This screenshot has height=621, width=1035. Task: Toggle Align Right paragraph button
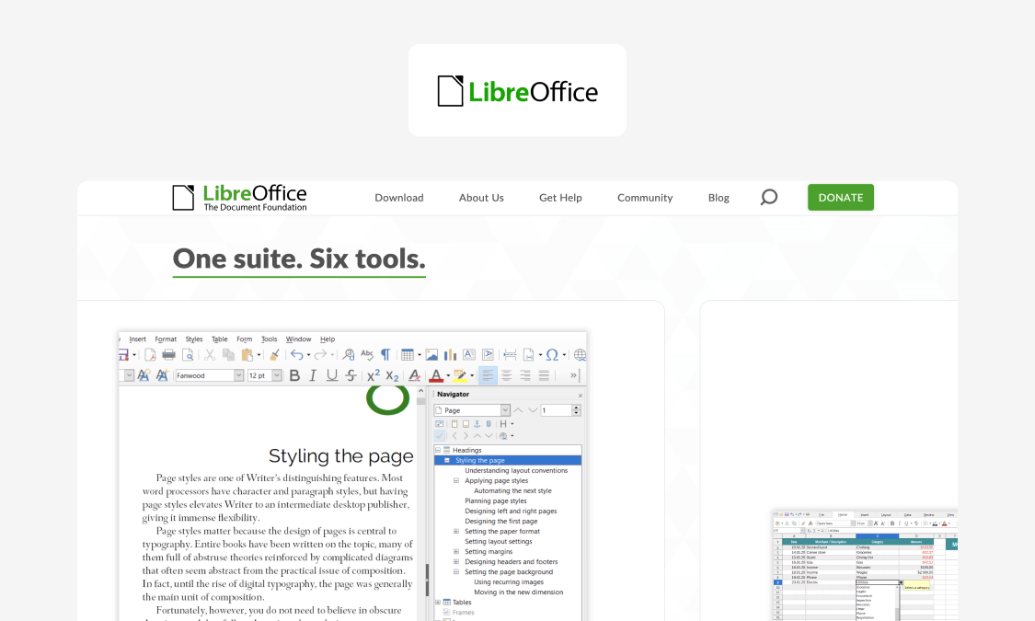point(525,375)
